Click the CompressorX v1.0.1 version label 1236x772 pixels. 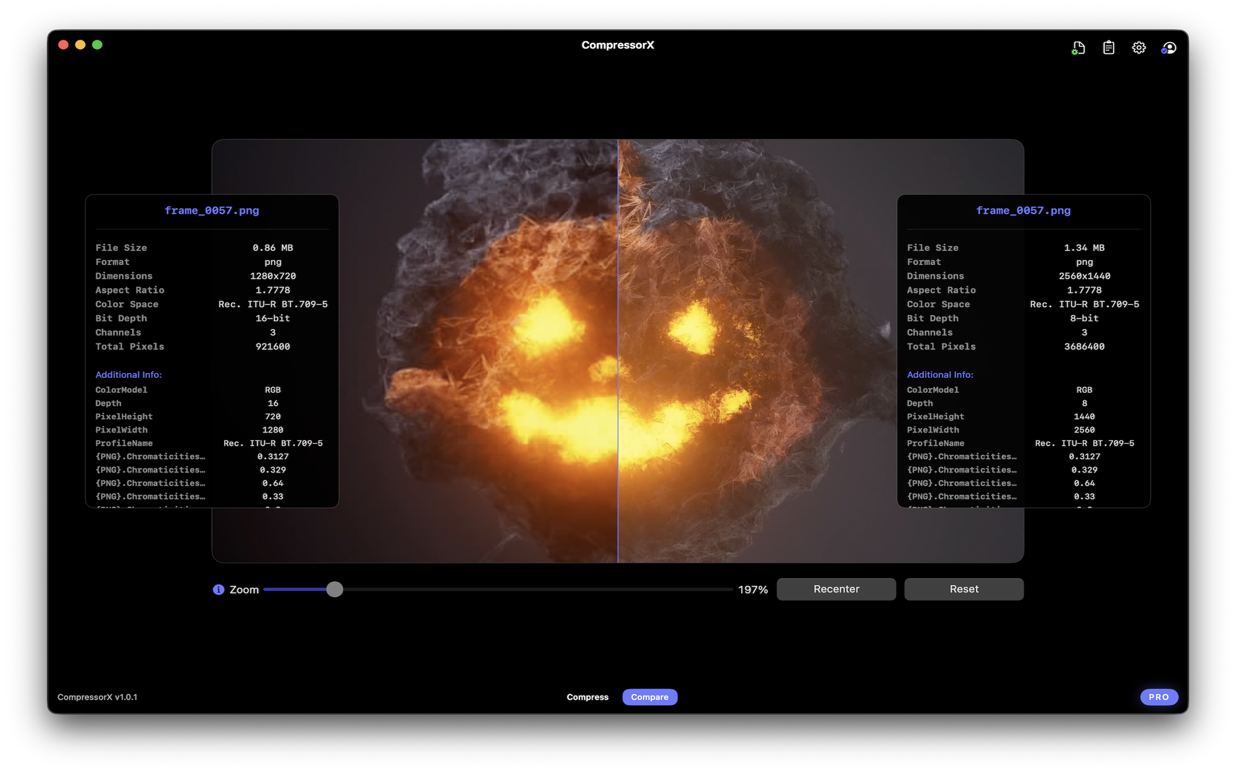pos(98,696)
